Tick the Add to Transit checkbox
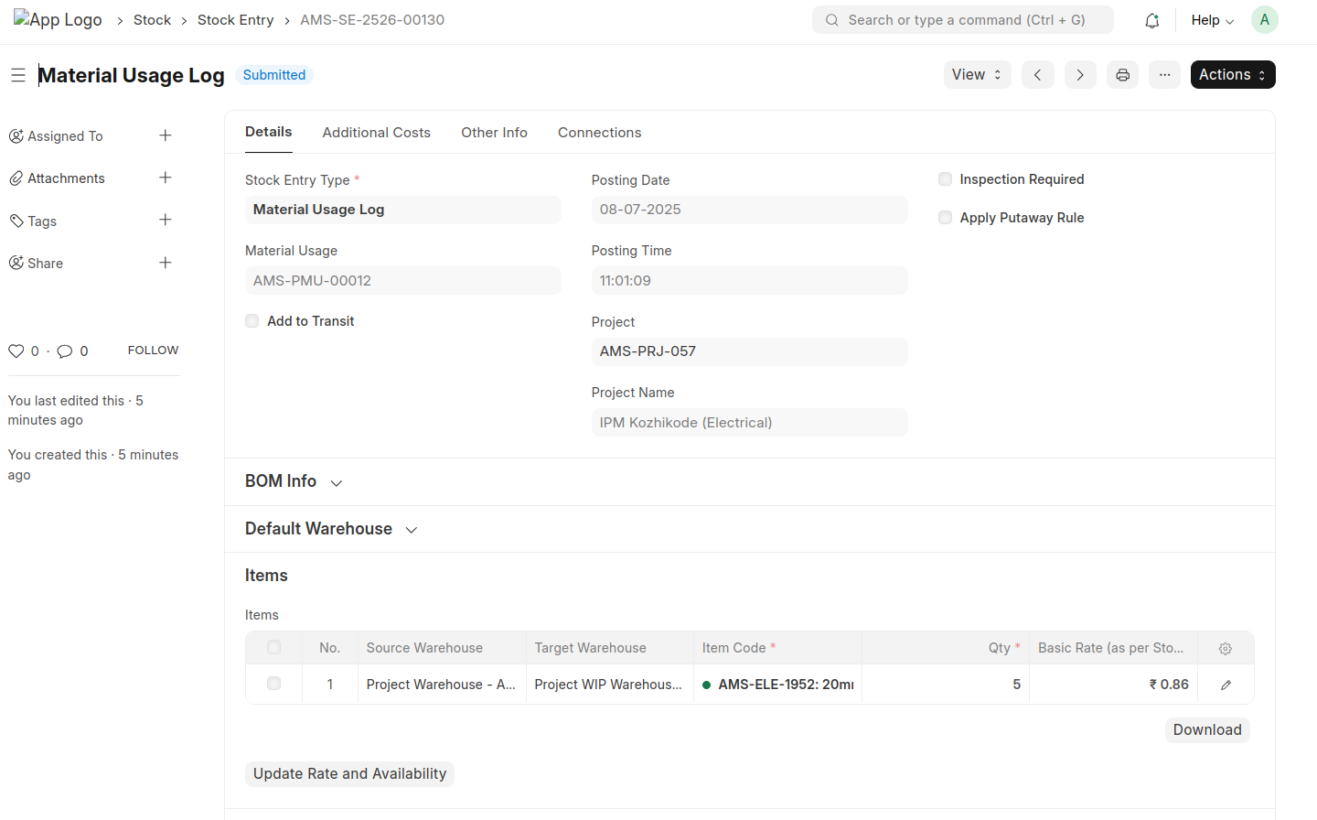 (x=252, y=321)
